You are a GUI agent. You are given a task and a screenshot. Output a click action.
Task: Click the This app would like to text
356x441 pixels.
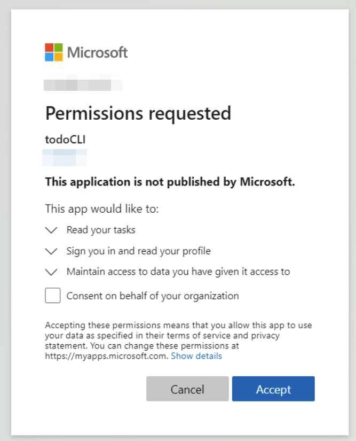(x=102, y=209)
